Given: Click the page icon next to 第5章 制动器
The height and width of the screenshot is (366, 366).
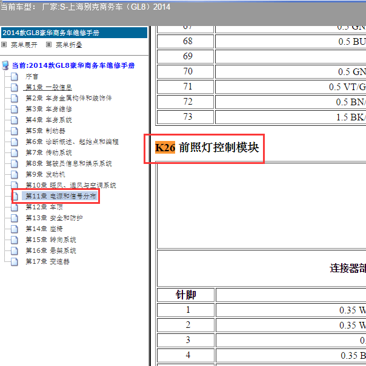Looking at the screenshot, I should (x=15, y=131).
